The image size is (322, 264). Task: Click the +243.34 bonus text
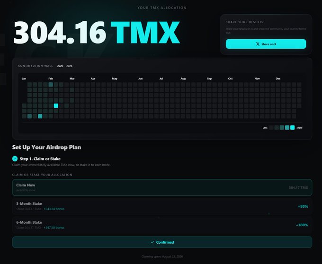pos(54,209)
